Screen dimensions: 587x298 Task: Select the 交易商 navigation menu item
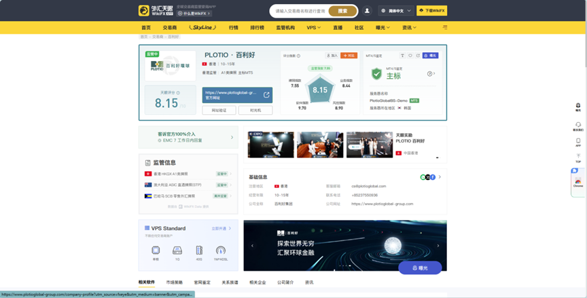click(x=168, y=28)
